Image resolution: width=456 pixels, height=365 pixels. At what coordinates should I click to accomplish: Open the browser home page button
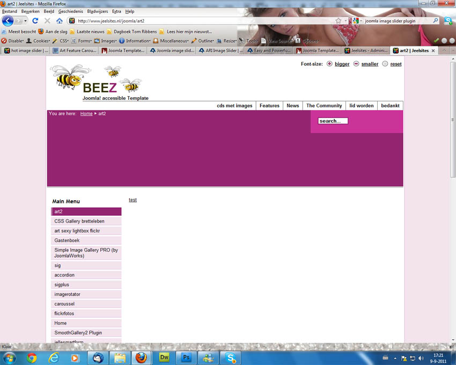(x=60, y=21)
